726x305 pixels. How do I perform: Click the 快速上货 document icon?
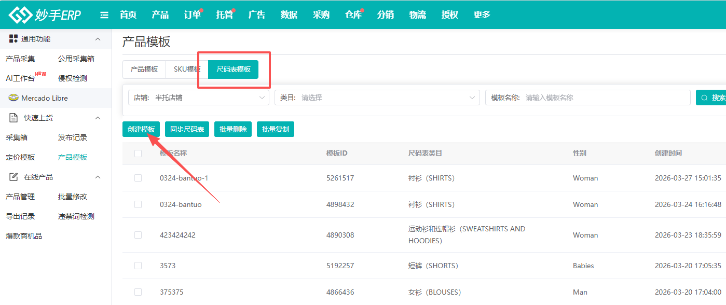tap(13, 118)
